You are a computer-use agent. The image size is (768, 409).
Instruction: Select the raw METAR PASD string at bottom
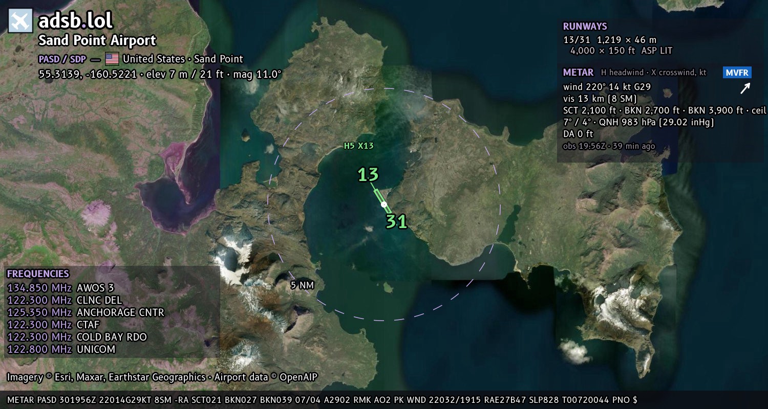point(322,400)
